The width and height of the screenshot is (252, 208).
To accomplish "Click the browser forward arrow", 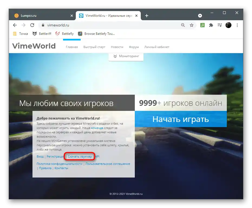I will point(24,25).
